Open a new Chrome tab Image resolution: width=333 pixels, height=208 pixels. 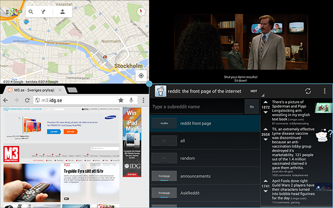[x=73, y=90]
